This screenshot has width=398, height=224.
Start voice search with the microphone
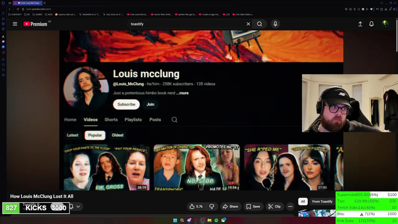coord(275,24)
